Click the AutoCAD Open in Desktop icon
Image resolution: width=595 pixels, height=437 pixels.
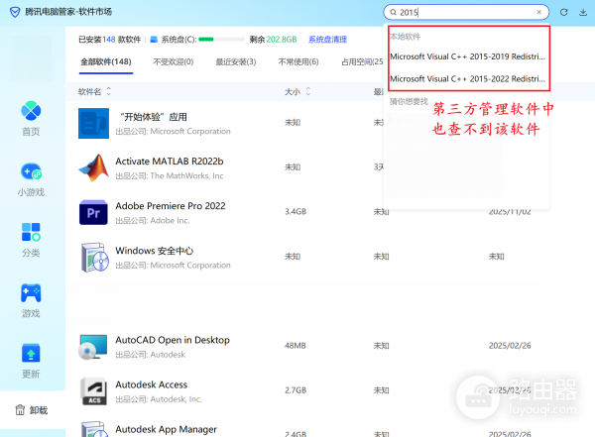tap(93, 347)
